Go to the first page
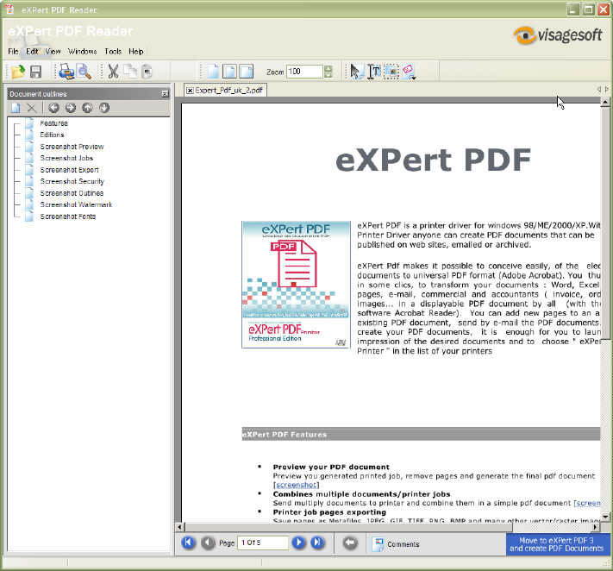This screenshot has height=571, width=613. pos(189,543)
